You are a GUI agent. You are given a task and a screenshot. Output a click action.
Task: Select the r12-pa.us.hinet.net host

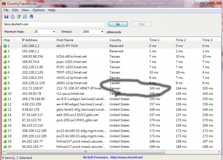[x=70, y=94]
